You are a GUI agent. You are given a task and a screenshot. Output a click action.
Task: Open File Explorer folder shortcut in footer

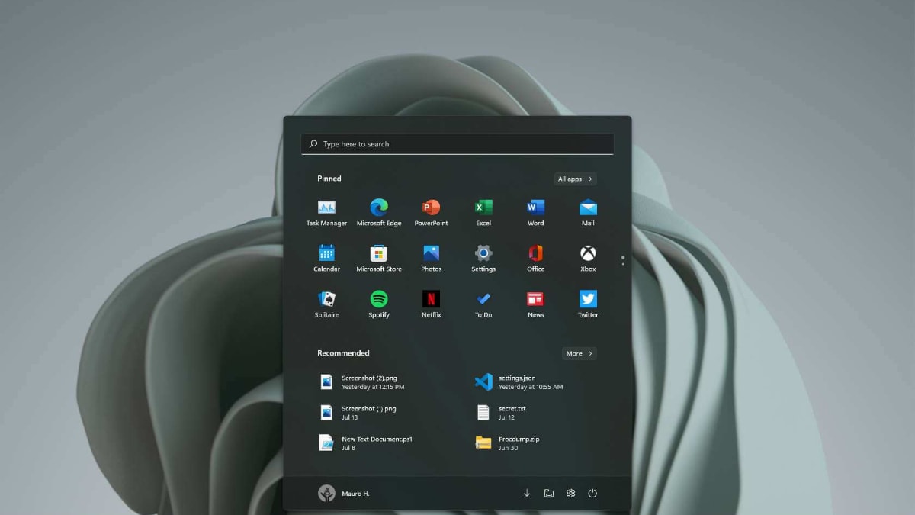coord(549,494)
